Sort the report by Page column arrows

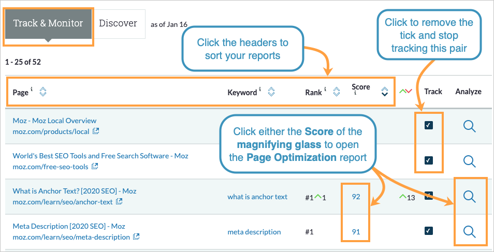coord(43,92)
